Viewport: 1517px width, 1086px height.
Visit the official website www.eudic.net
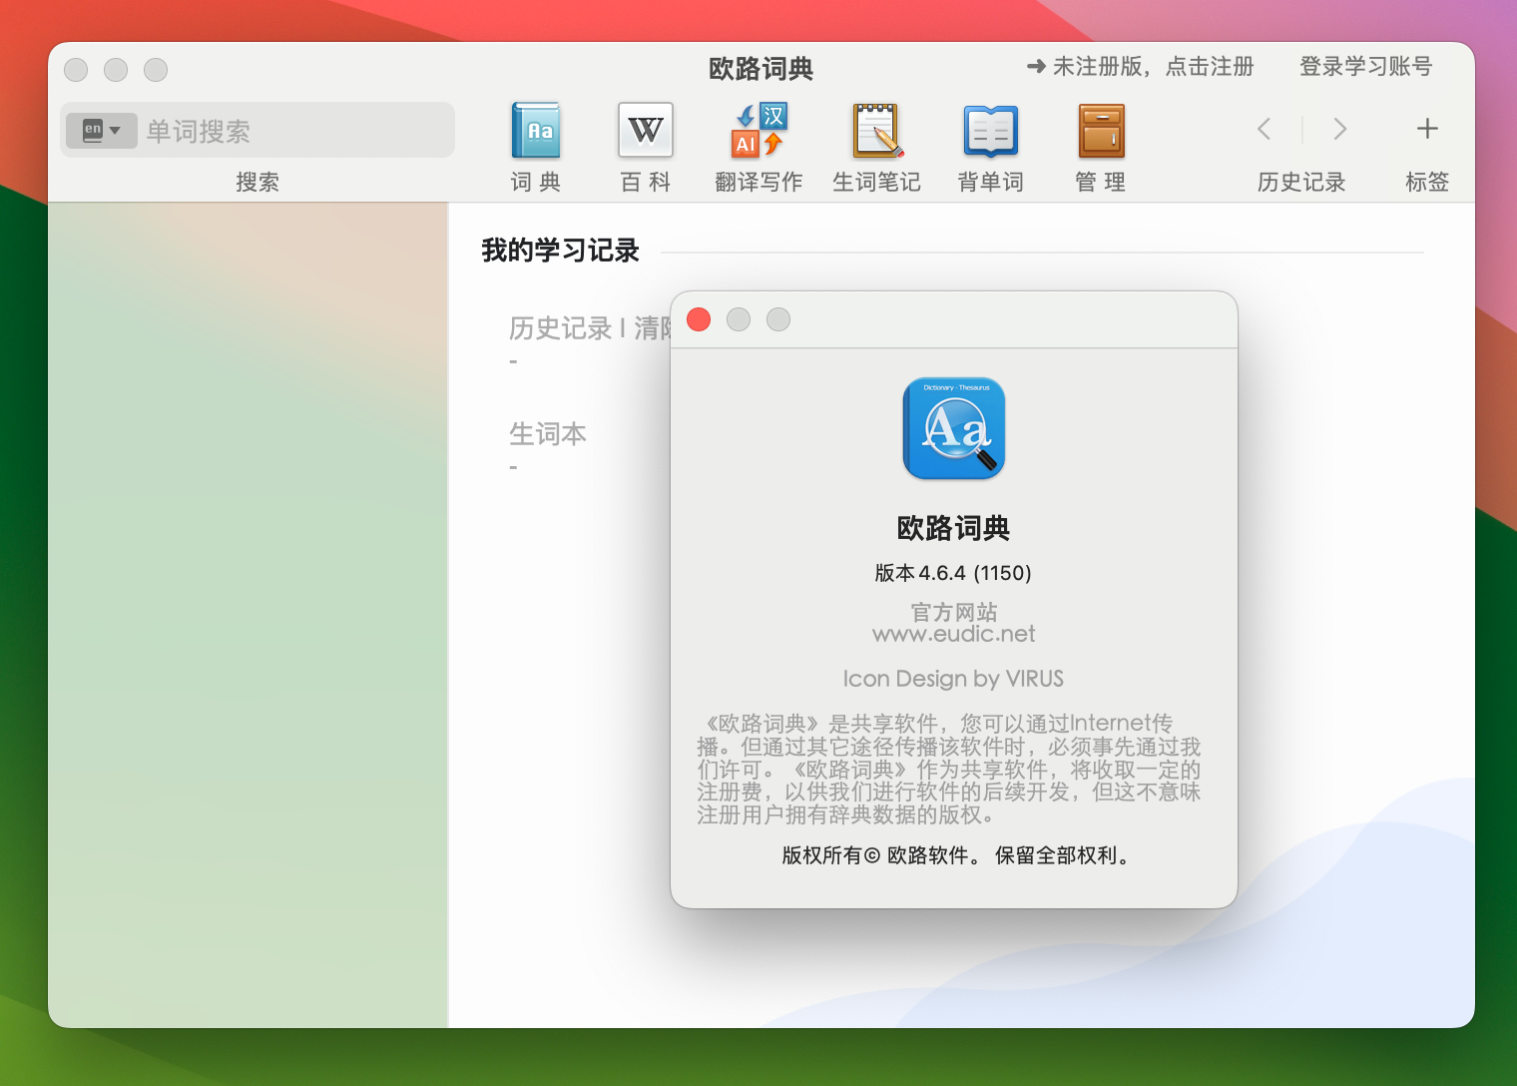(953, 633)
